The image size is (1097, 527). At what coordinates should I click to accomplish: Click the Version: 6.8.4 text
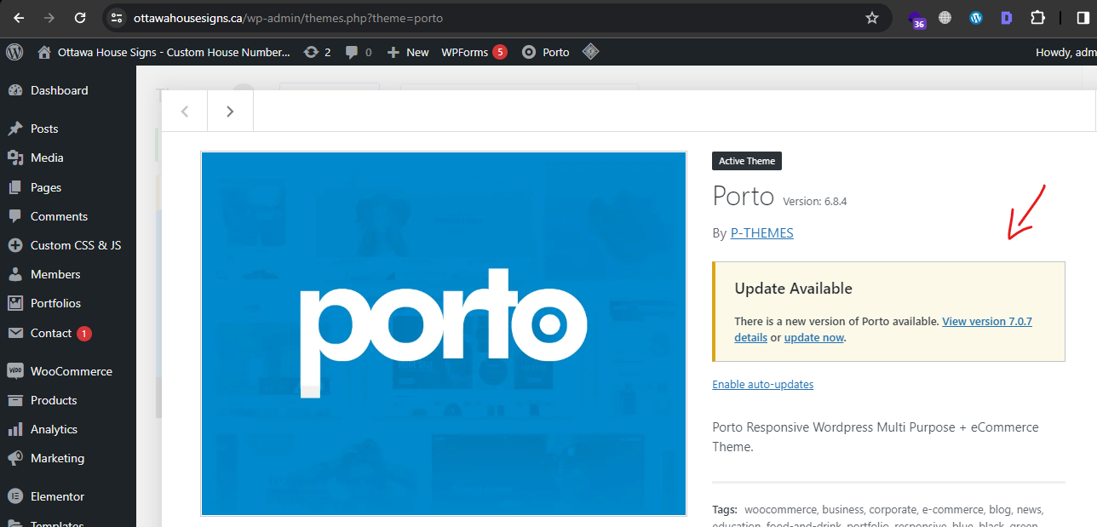[814, 202]
